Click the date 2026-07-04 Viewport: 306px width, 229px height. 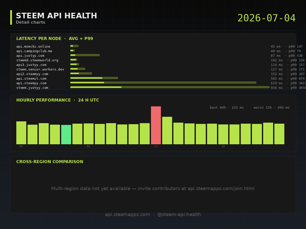tap(266, 18)
